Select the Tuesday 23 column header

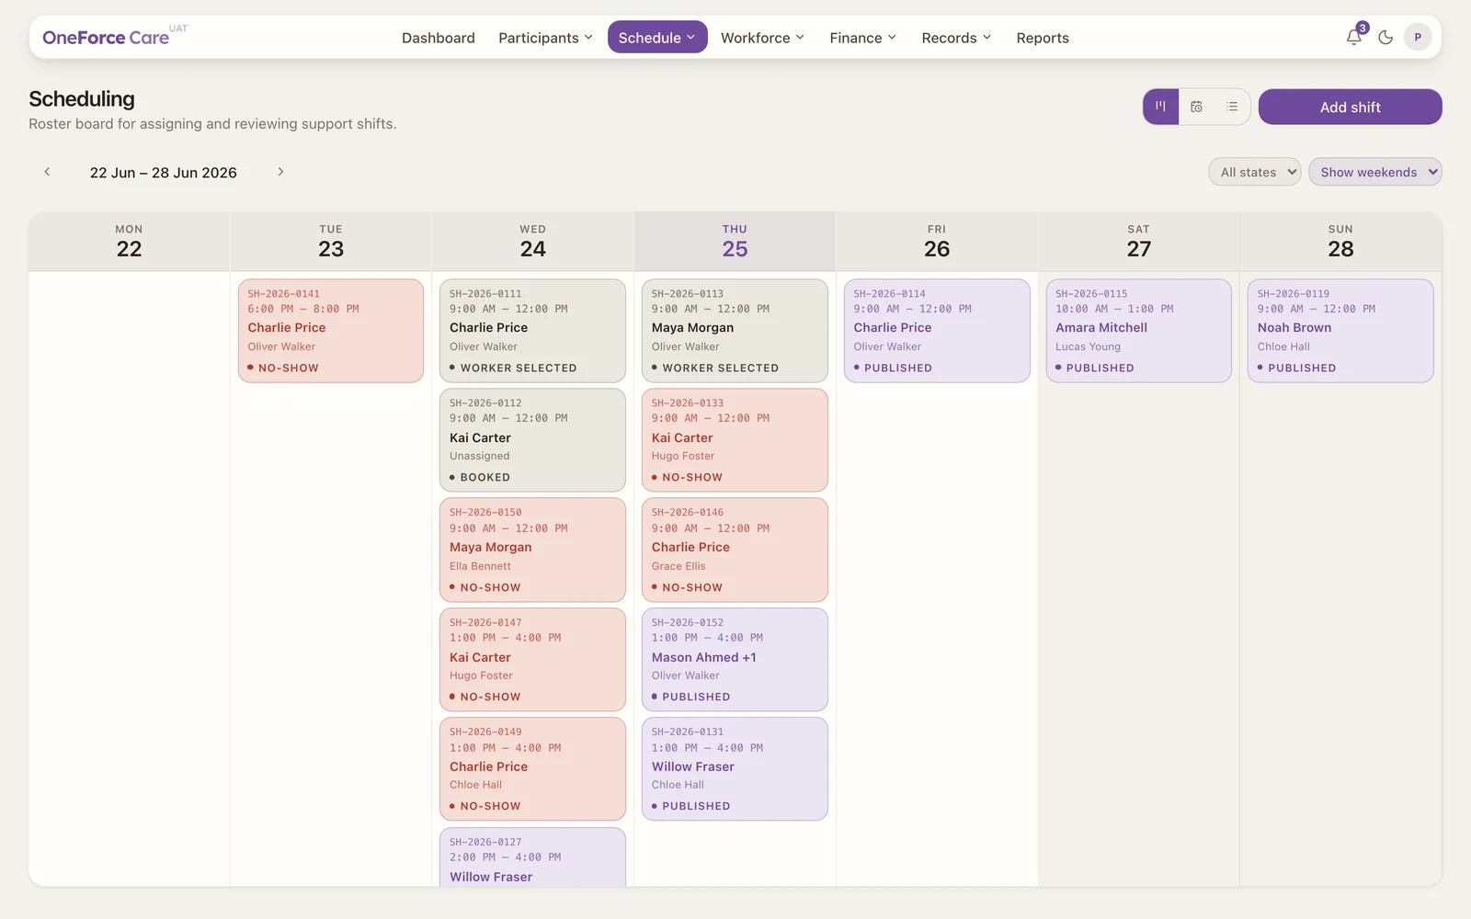tap(331, 242)
